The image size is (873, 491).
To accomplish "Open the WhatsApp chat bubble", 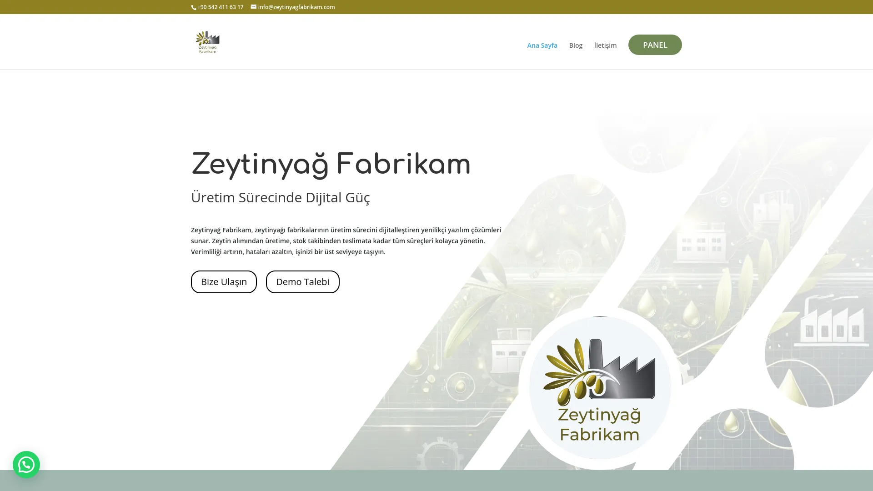I will (26, 465).
